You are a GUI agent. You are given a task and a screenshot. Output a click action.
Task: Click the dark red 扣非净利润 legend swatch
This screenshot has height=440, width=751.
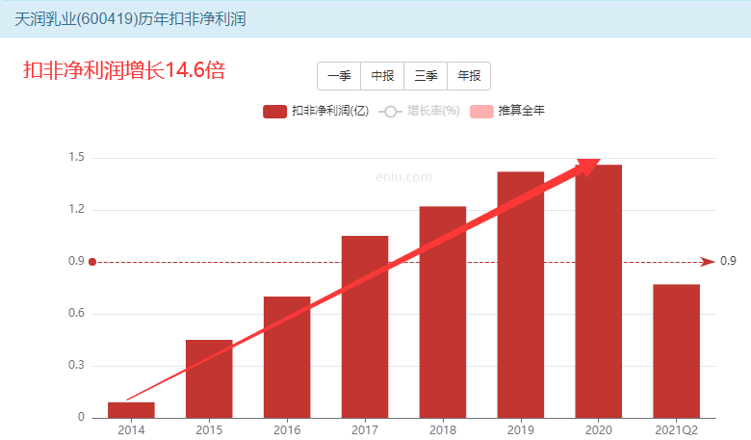(x=275, y=112)
